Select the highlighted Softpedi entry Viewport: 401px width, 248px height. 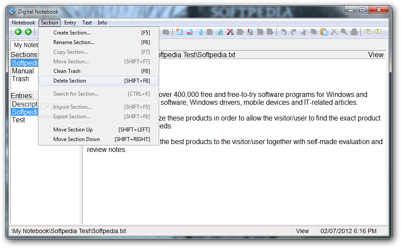point(24,112)
